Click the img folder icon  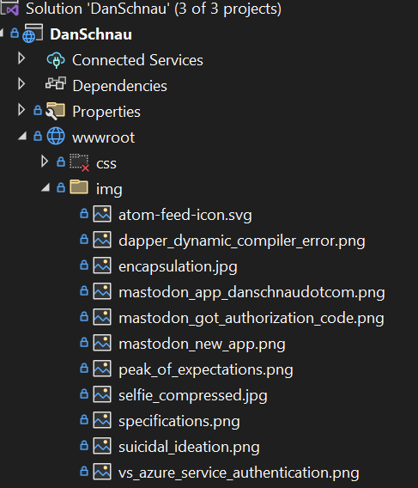(79, 186)
